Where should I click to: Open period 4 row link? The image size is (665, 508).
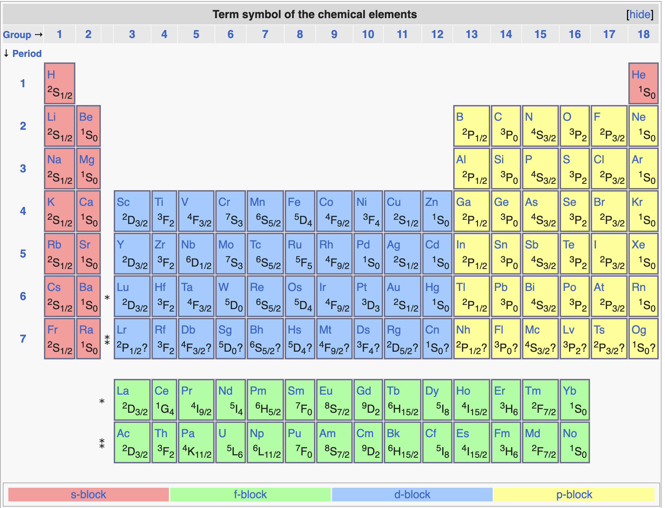click(23, 211)
